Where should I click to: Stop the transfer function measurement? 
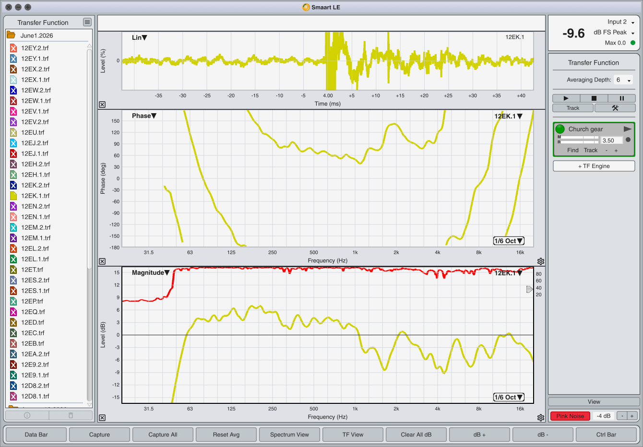pos(594,98)
